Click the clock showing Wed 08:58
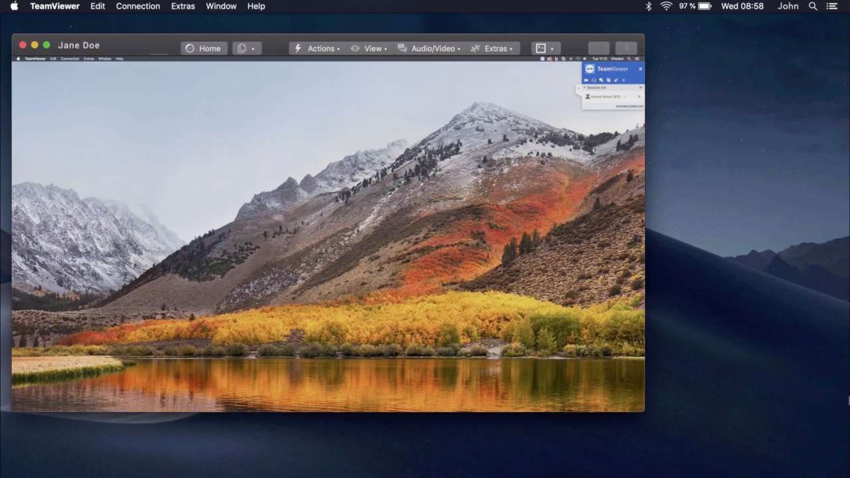The image size is (850, 478). tap(742, 6)
